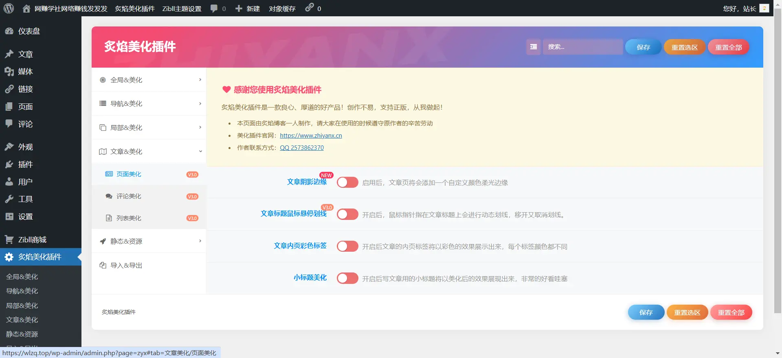Toggle the 文章阴影边缘 switch

click(x=347, y=182)
